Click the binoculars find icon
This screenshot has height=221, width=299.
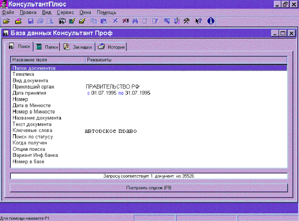[x=135, y=21]
